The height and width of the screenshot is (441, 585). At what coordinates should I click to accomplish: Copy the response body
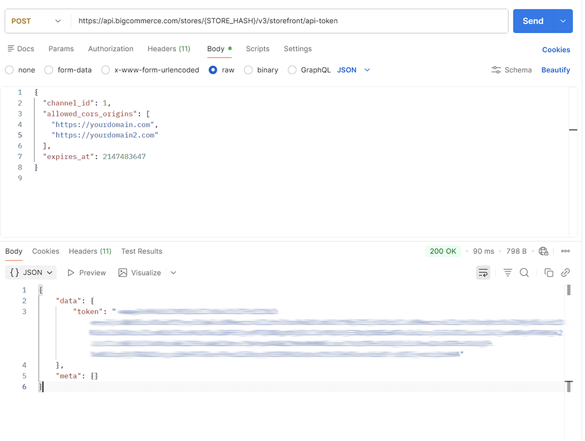pos(549,273)
